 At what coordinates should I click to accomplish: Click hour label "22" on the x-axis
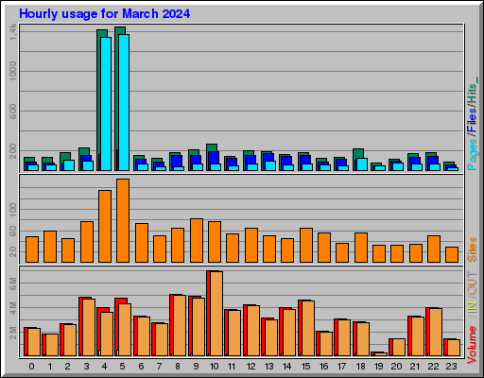coord(433,367)
